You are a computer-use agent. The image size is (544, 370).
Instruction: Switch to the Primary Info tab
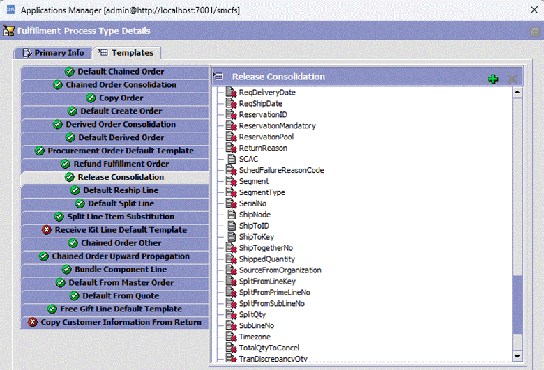pyautogui.click(x=53, y=53)
